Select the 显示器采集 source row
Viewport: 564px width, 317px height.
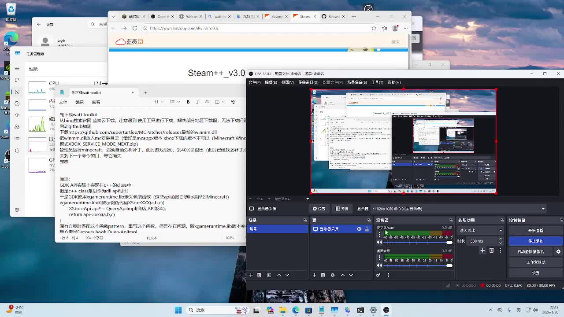(341, 229)
